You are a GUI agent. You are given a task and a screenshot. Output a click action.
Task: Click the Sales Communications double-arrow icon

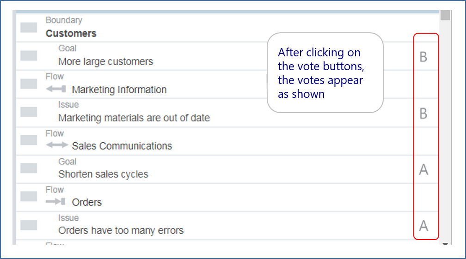coord(57,145)
